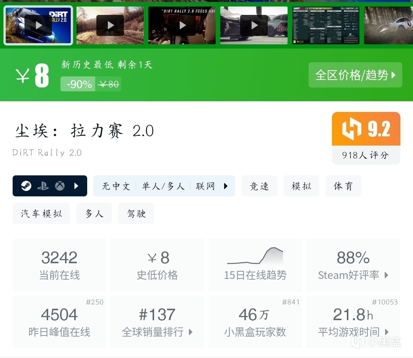
Task: Open 全区价格/趋势 price trends button
Action: click(355, 75)
